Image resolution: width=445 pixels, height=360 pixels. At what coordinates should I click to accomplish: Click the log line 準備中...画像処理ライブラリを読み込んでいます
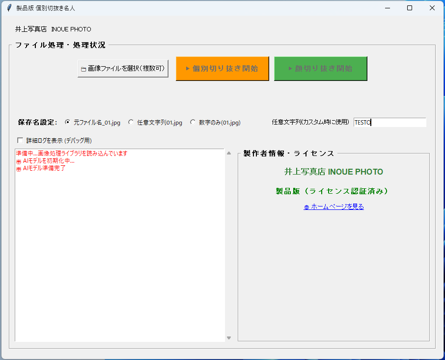[72, 154]
